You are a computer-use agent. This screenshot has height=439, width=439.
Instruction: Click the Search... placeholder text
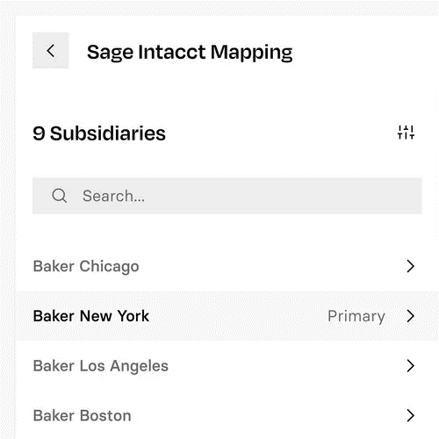113,196
